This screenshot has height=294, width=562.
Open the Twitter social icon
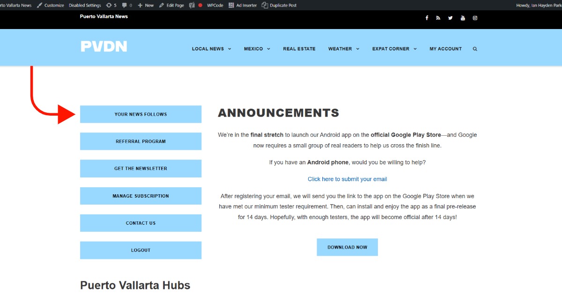(x=451, y=18)
